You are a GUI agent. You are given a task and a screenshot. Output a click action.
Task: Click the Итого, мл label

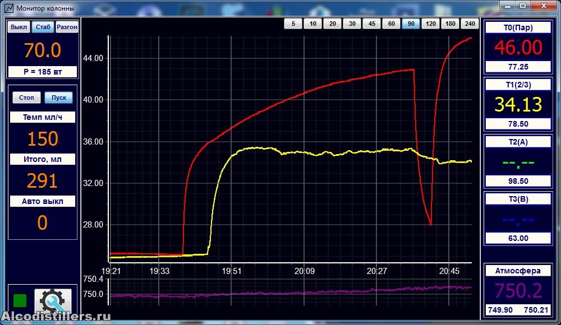click(x=43, y=159)
